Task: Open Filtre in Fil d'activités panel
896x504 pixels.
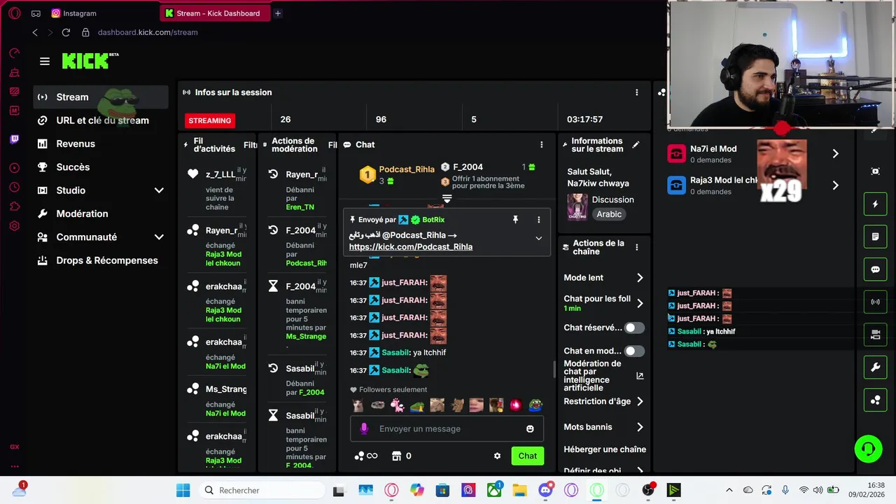Action: (250, 146)
